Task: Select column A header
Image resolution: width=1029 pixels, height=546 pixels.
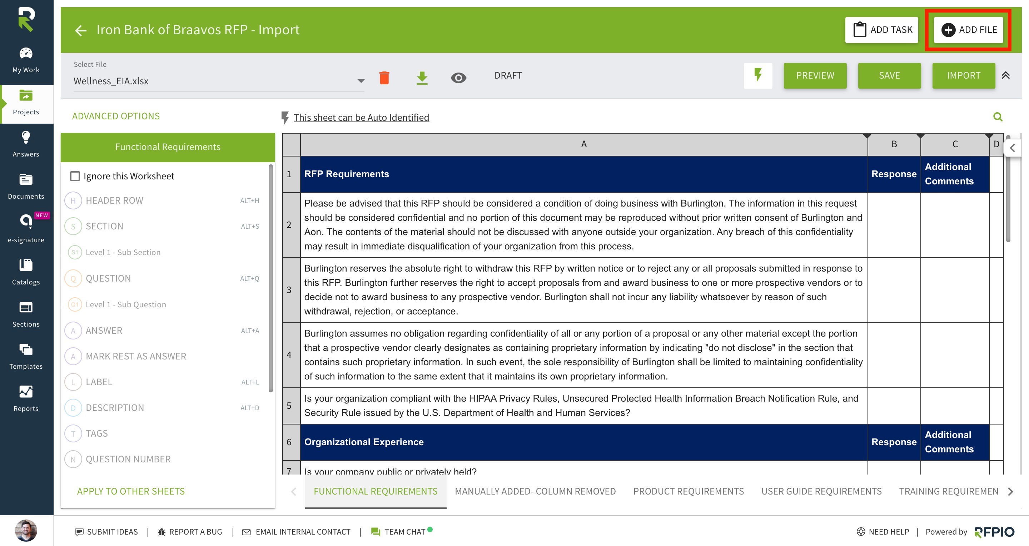Action: [583, 145]
